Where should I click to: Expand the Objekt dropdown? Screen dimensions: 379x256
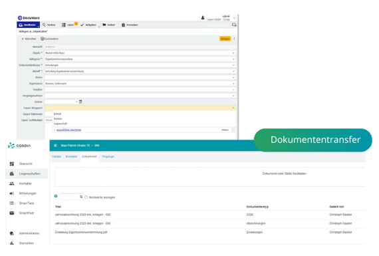point(233,53)
